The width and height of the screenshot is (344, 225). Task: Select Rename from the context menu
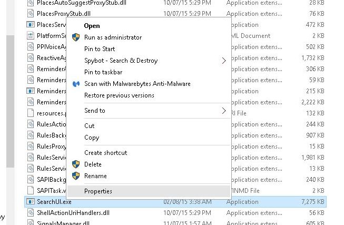point(95,176)
